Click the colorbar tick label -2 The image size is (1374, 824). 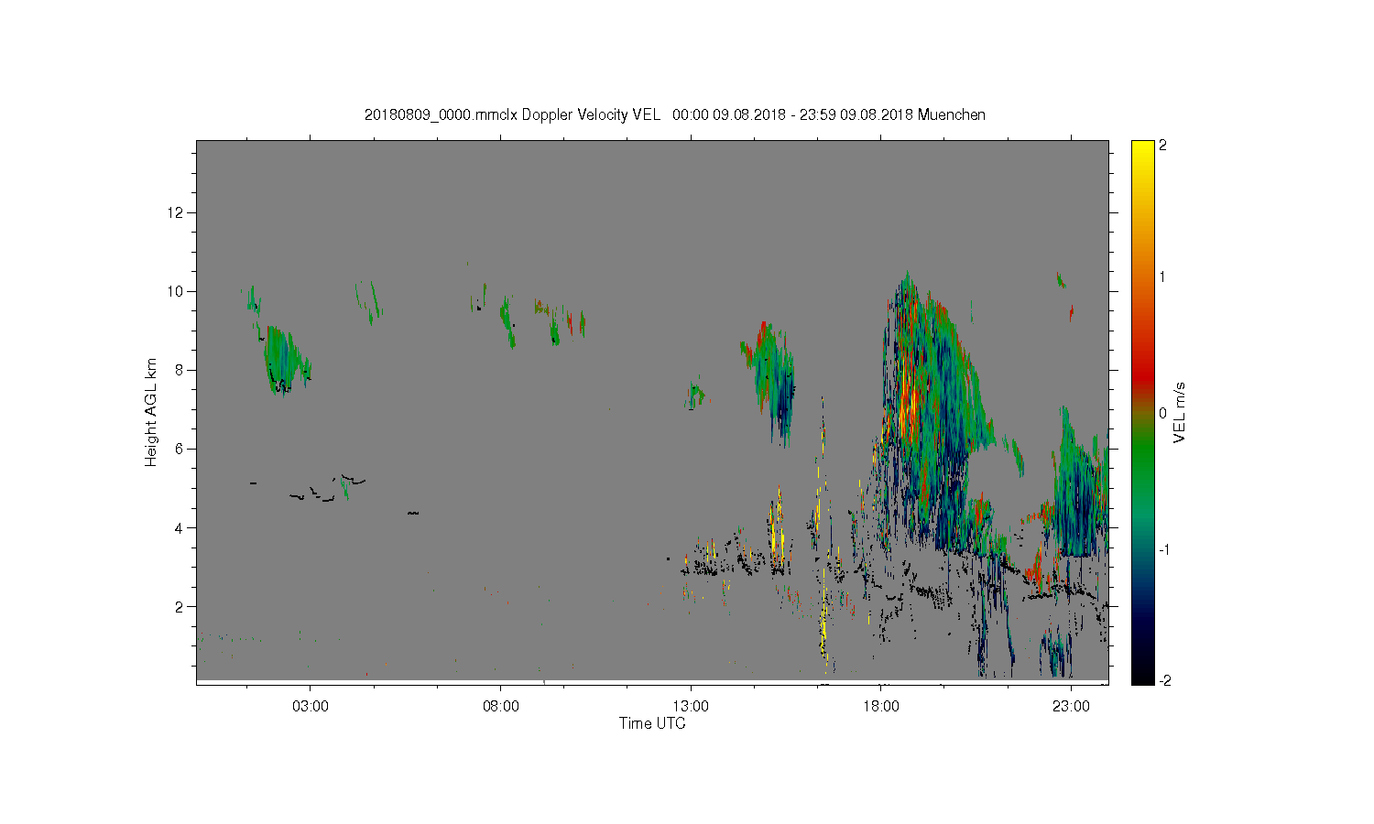1165,680
